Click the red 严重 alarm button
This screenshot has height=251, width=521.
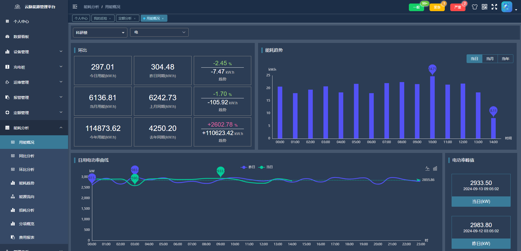click(x=458, y=7)
